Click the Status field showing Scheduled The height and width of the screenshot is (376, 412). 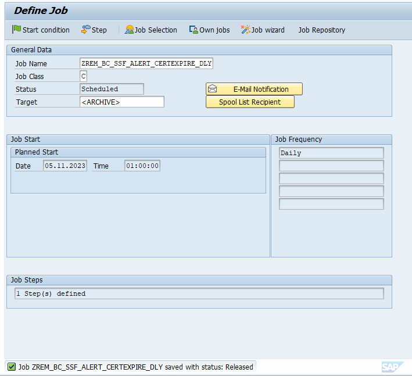112,89
